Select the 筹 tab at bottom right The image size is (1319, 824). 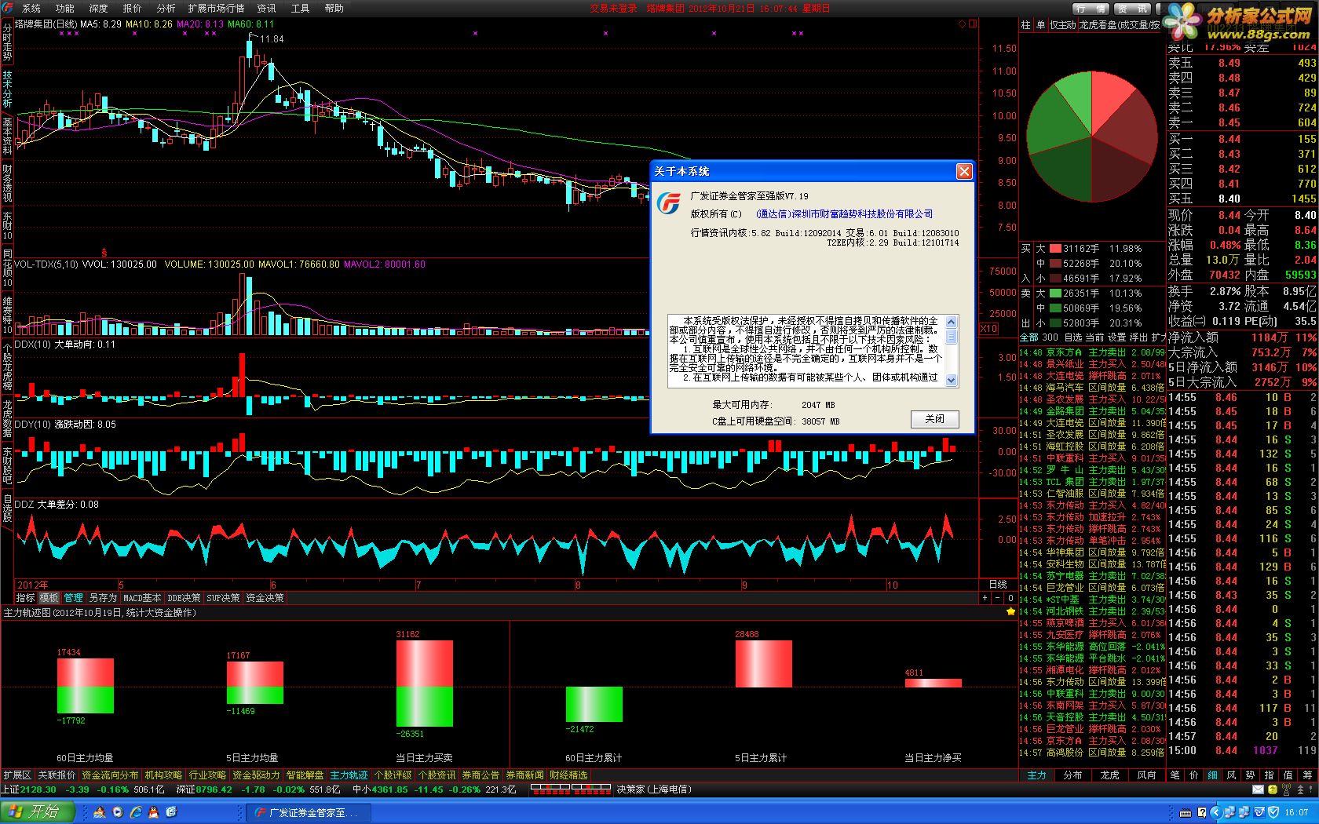pyautogui.click(x=1307, y=775)
